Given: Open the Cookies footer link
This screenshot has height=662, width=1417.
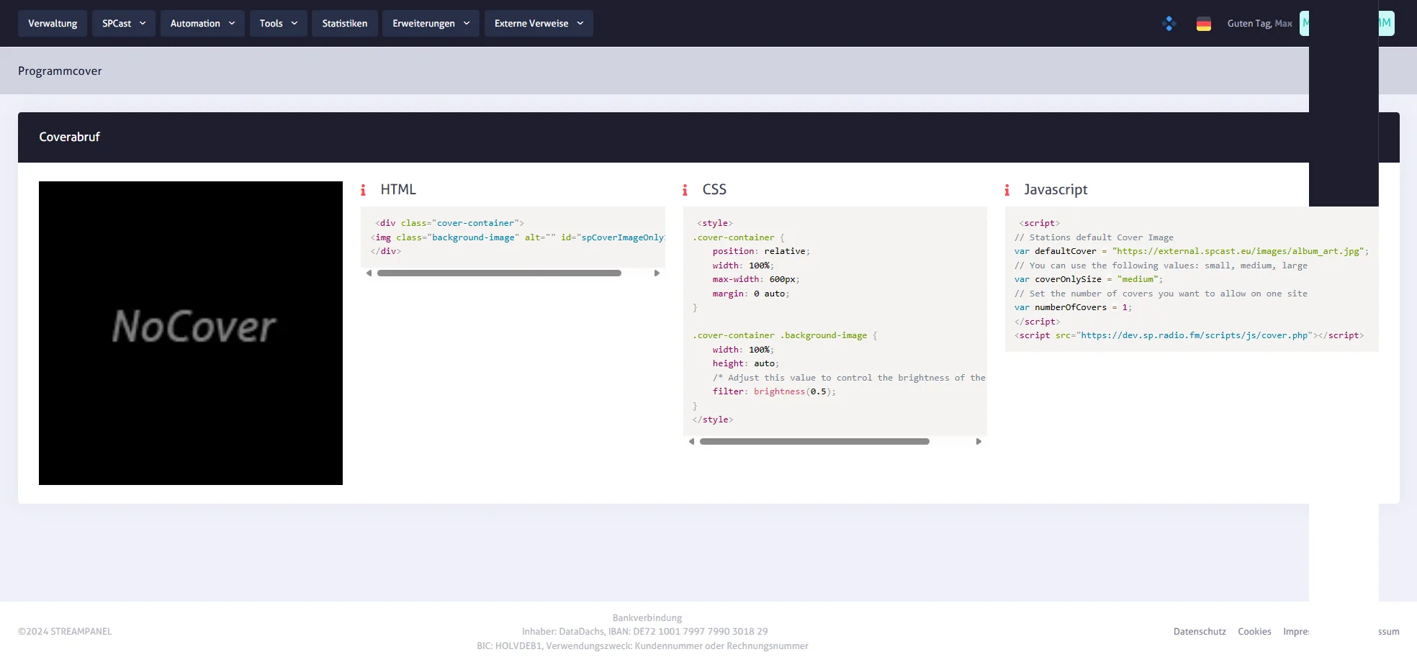Looking at the screenshot, I should pyautogui.click(x=1254, y=632).
